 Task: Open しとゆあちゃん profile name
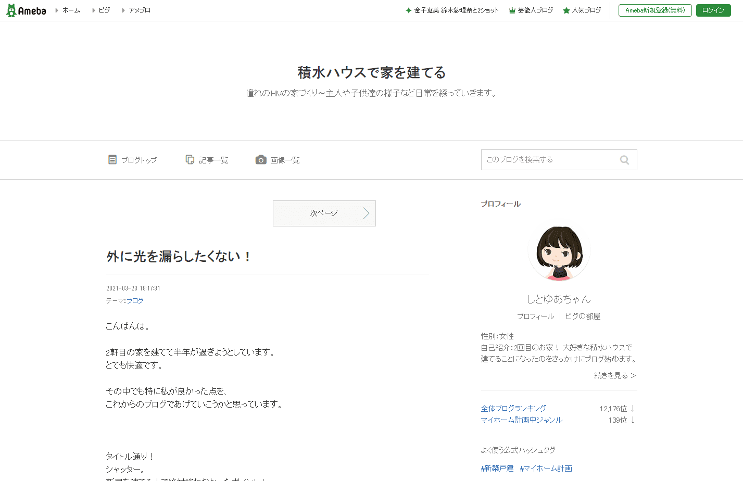[x=559, y=299]
